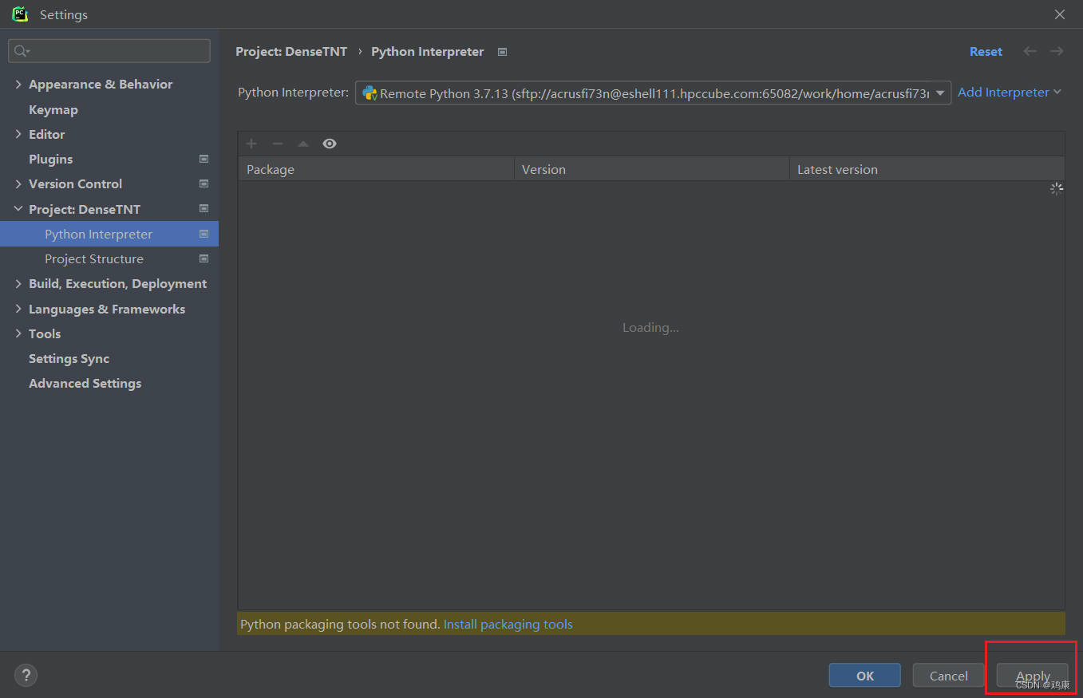Image resolution: width=1083 pixels, height=698 pixels.
Task: Click project-level icon on Version Control row
Action: coord(204,183)
